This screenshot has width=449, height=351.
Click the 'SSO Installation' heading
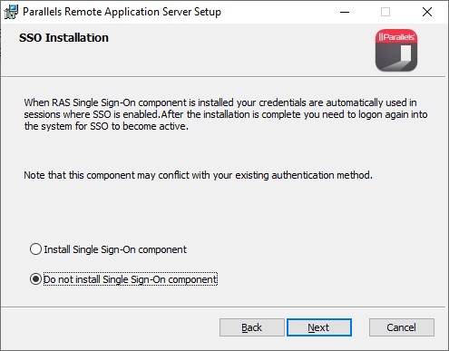click(63, 38)
